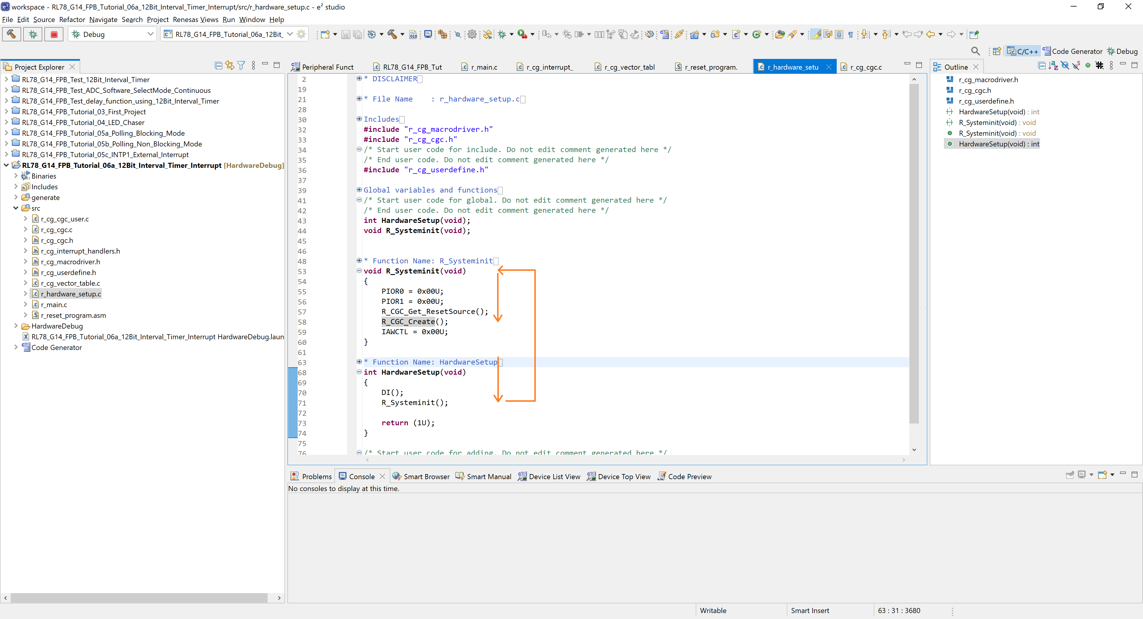Viewport: 1143px width, 619px height.
Task: Select r_cg_vector_table.c in the src folder
Action: click(70, 283)
